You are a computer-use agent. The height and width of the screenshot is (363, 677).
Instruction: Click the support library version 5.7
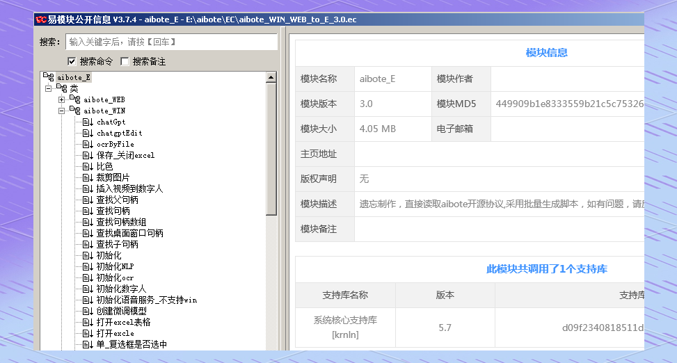coord(445,328)
